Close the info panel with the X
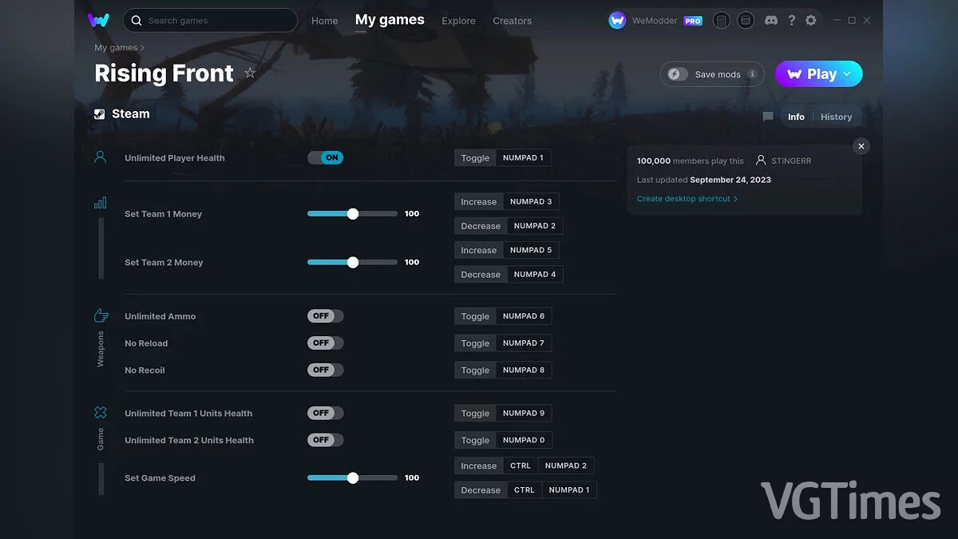This screenshot has height=539, width=958. tap(861, 146)
